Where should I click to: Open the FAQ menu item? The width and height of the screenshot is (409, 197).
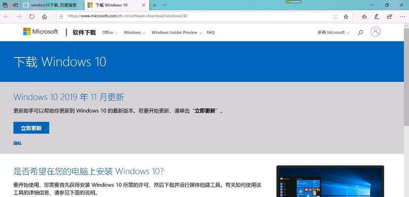[x=211, y=33]
